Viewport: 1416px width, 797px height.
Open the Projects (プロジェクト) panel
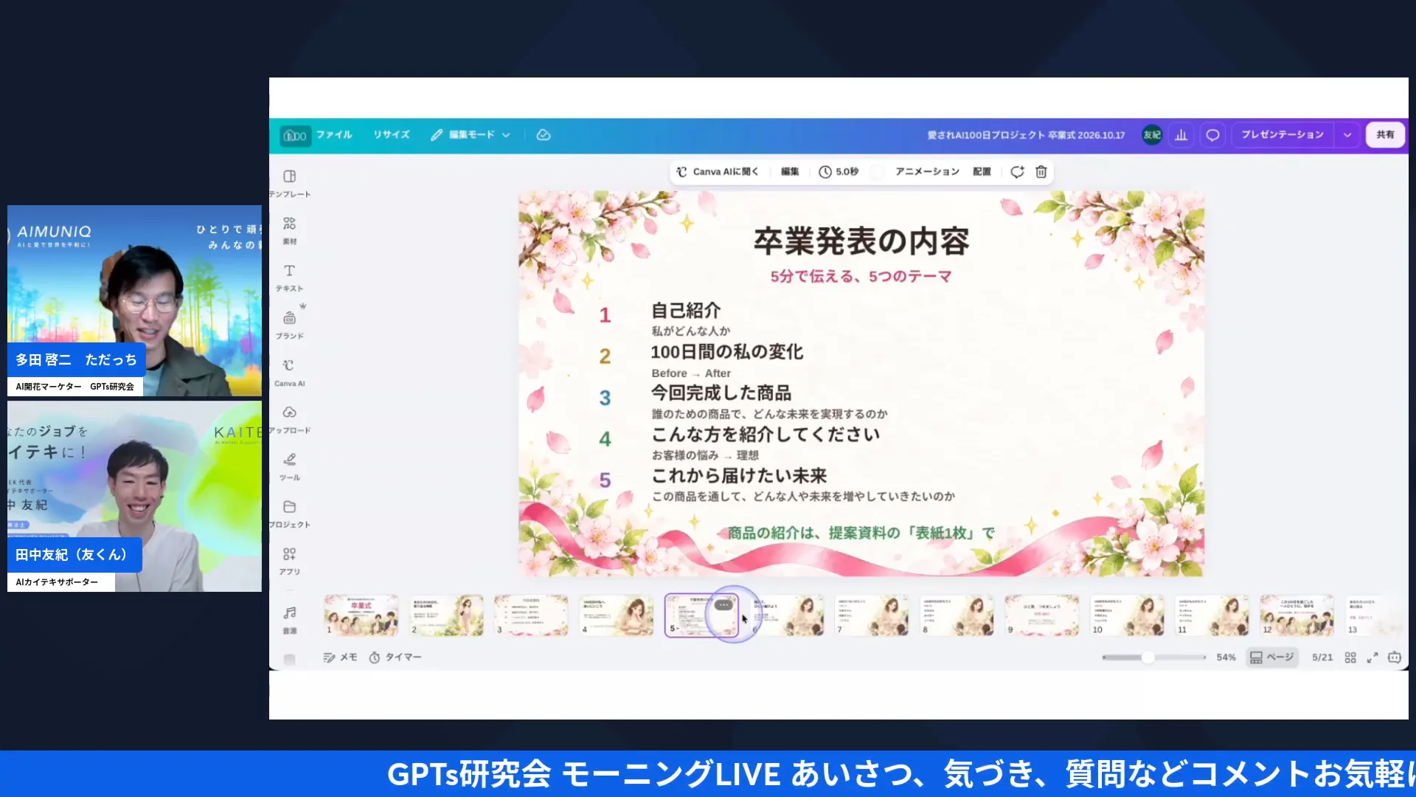click(x=289, y=514)
